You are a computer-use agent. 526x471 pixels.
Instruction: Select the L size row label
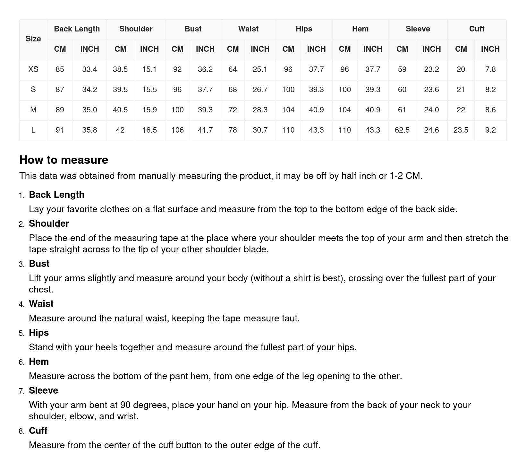33,130
